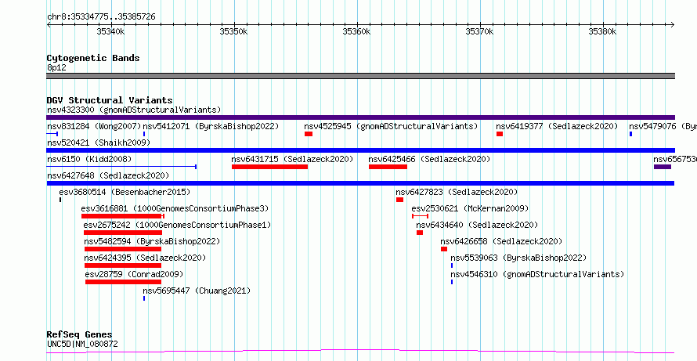Click the red bar under nsv4525945
This screenshot has width=697, height=361.
coord(309,134)
